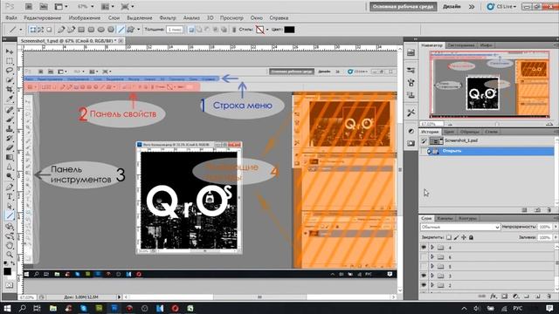The image size is (559, 314).
Task: Open shape color swatch Цвет
Action: coord(289,30)
